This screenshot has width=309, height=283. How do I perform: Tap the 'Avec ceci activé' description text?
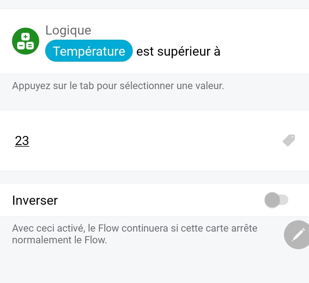tap(134, 228)
